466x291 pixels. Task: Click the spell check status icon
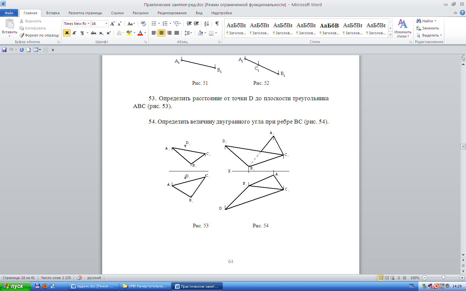pos(79,278)
